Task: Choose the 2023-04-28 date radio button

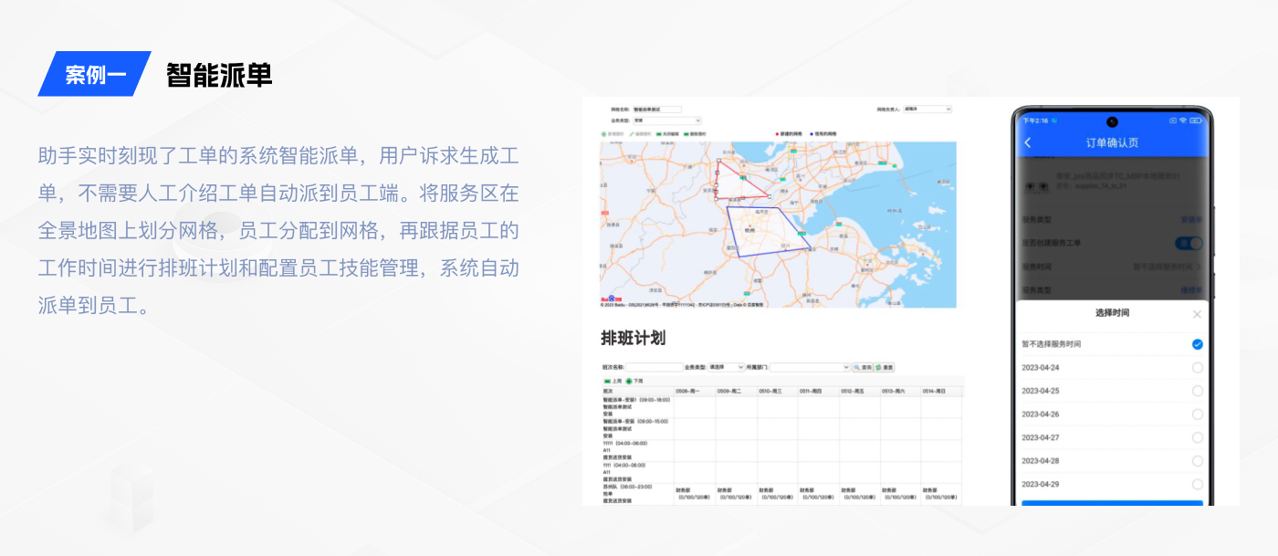Action: [1197, 461]
